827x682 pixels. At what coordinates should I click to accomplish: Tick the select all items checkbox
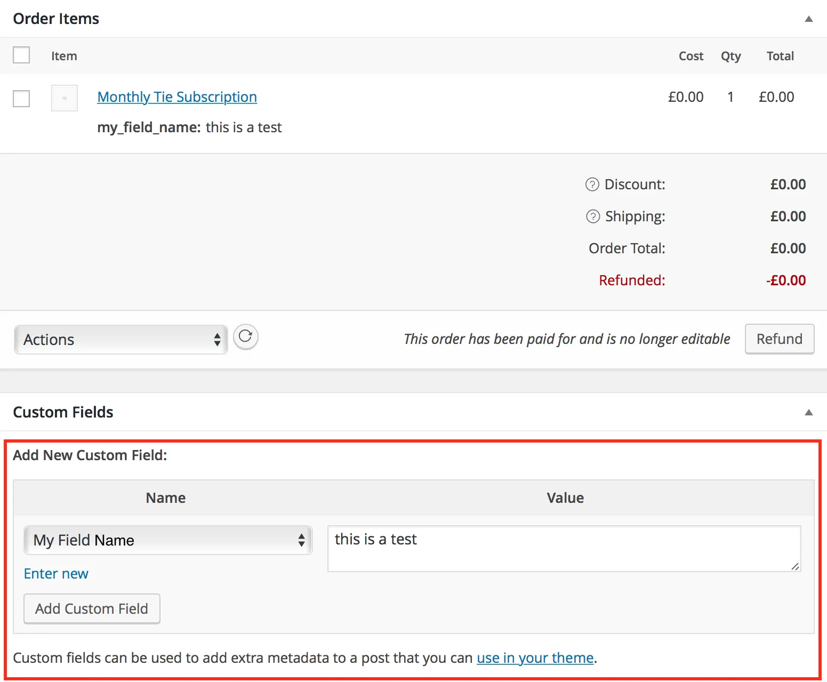coord(21,55)
